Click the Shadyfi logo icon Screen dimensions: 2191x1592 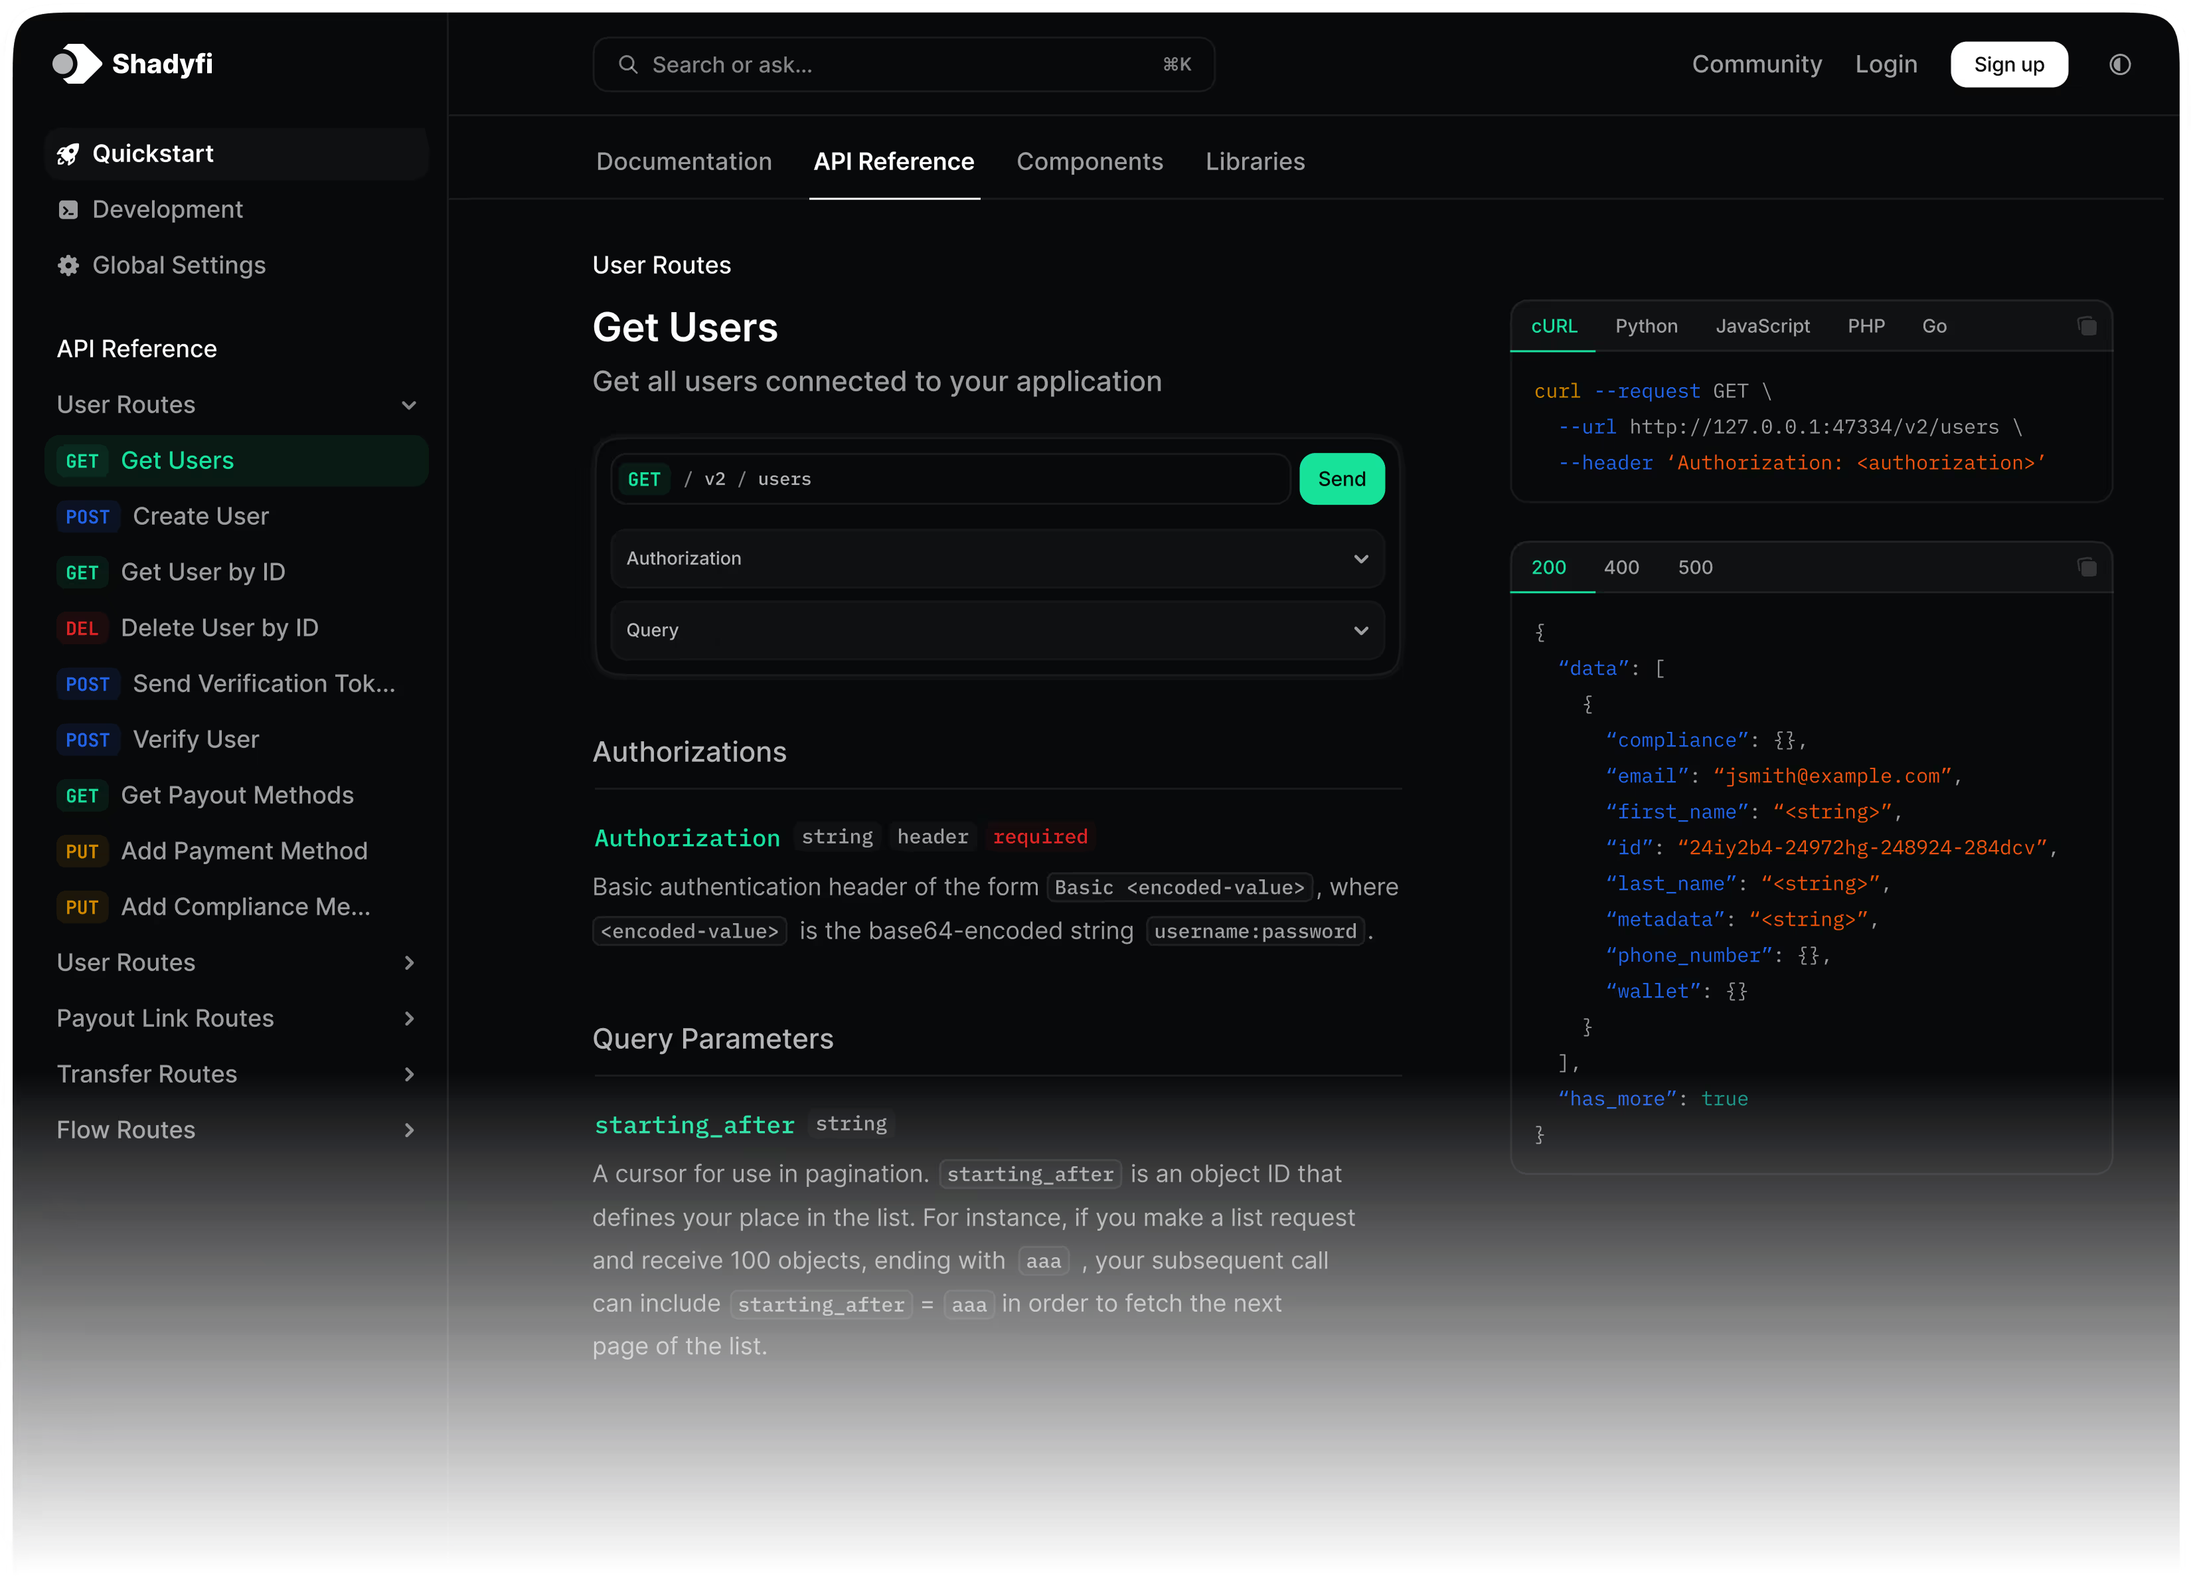77,64
